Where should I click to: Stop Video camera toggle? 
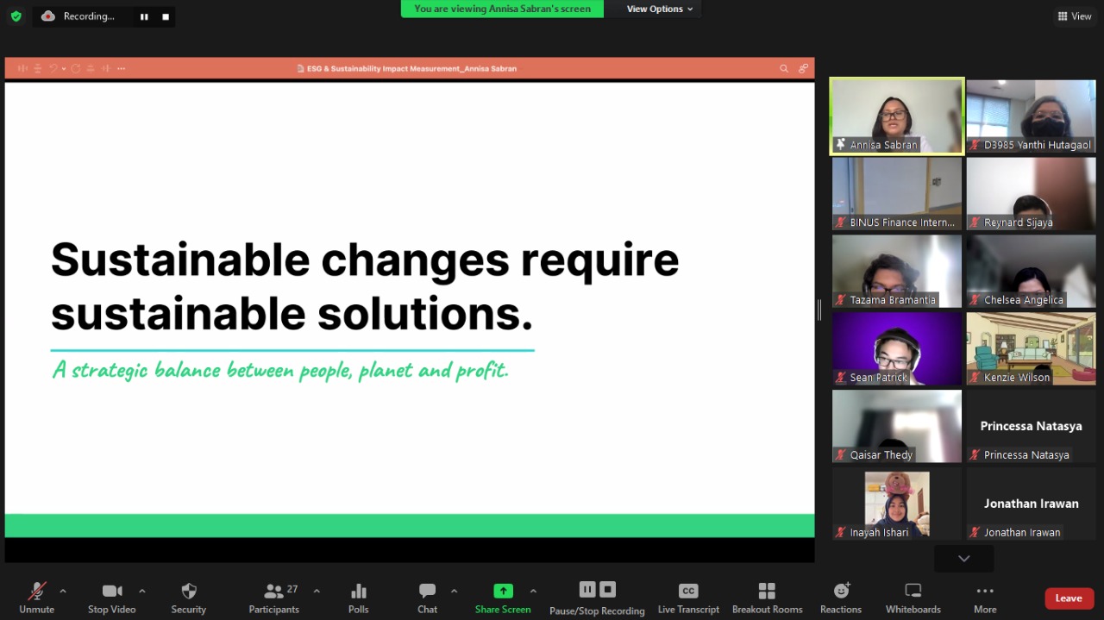pyautogui.click(x=111, y=598)
